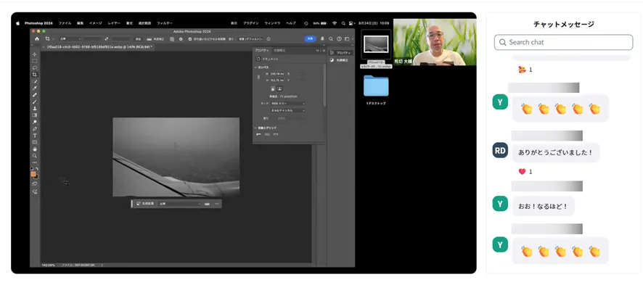Select the Gradient tool

tap(34, 115)
